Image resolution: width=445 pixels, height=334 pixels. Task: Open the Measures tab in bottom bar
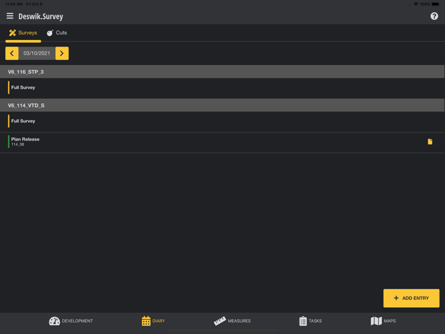click(232, 321)
